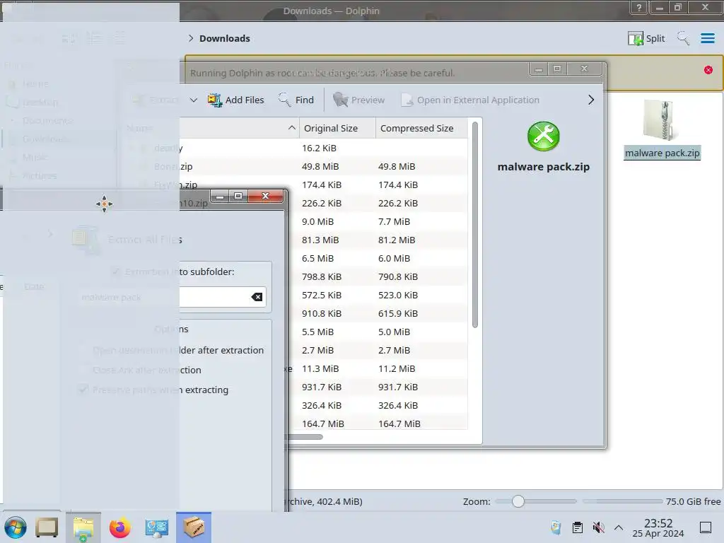The image size is (724, 543).
Task: Open the Windows-style start menu orb
Action: click(x=16, y=527)
